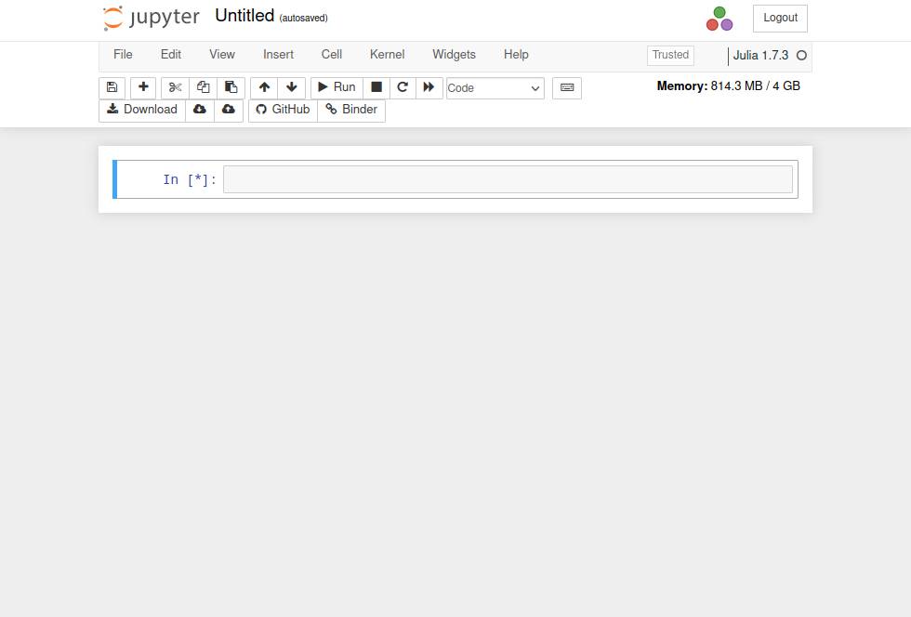Click the save and checkpoint icon
This screenshot has width=911, height=617.
point(112,87)
